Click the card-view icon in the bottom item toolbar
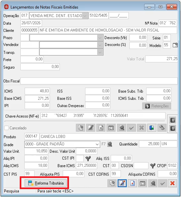The width and height of the screenshot is (181, 197). 143,183
